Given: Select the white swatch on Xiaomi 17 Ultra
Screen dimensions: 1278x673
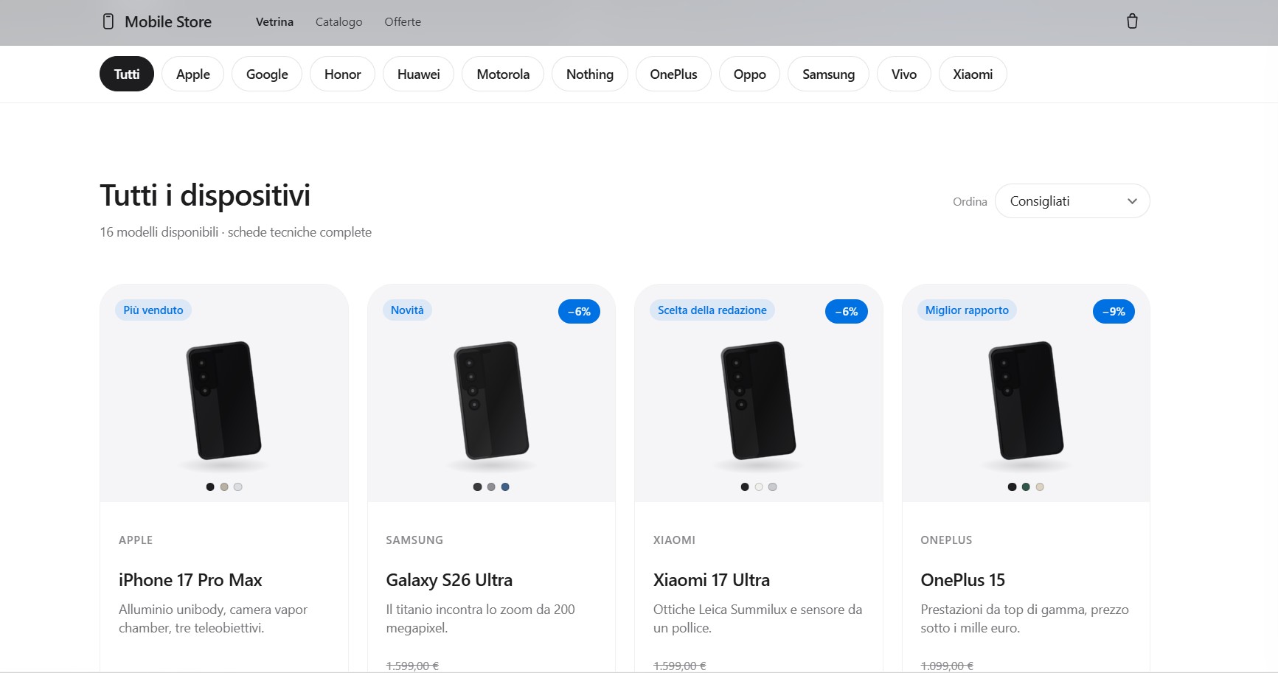Looking at the screenshot, I should click(x=759, y=487).
